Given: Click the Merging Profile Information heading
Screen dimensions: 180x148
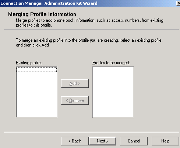Looking at the screenshot, I should (42, 14).
